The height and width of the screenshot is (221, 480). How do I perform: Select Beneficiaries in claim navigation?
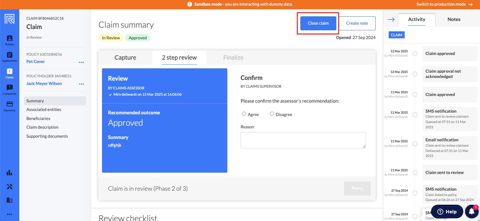click(38, 118)
